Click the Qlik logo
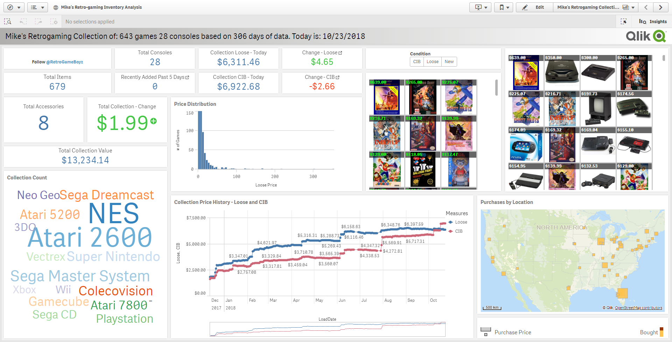Image resolution: width=672 pixels, height=342 pixels. 646,36
